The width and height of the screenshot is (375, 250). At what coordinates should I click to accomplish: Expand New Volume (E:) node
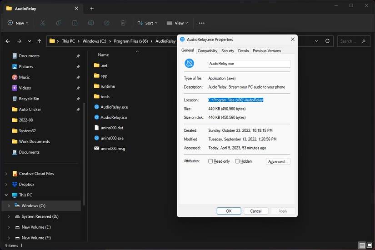coord(9,227)
